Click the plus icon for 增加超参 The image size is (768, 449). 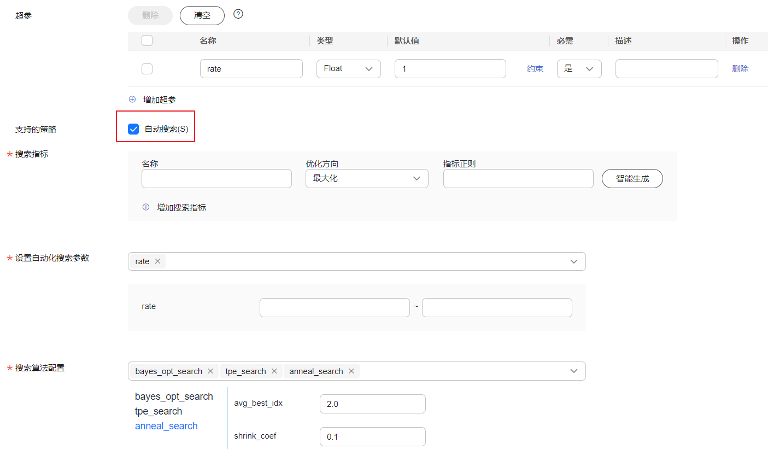[132, 100]
